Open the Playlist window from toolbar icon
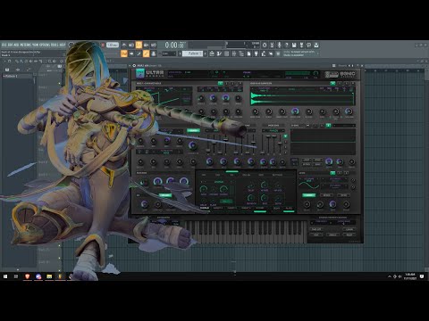The width and height of the screenshot is (429, 321). (212, 53)
